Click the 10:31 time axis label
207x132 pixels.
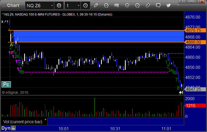pyautogui.click(x=115, y=129)
